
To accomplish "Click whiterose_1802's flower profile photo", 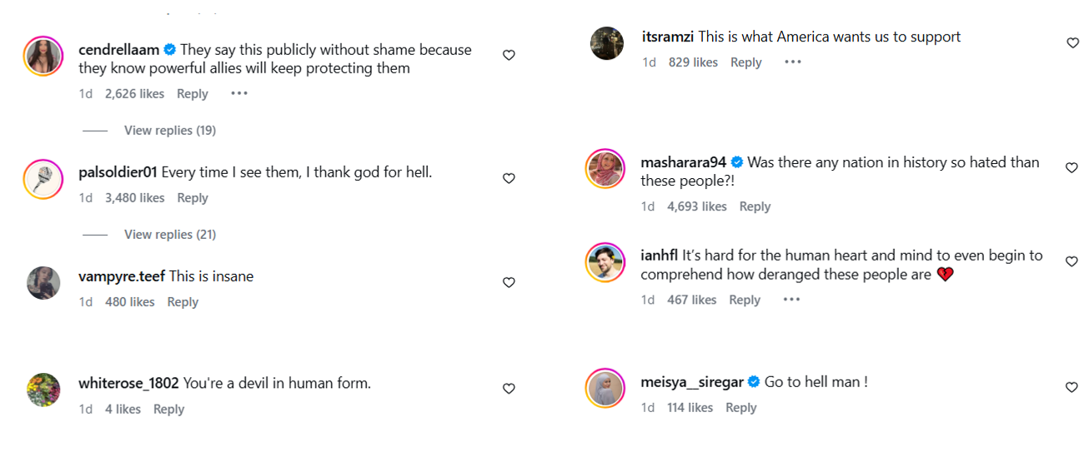I will [44, 390].
